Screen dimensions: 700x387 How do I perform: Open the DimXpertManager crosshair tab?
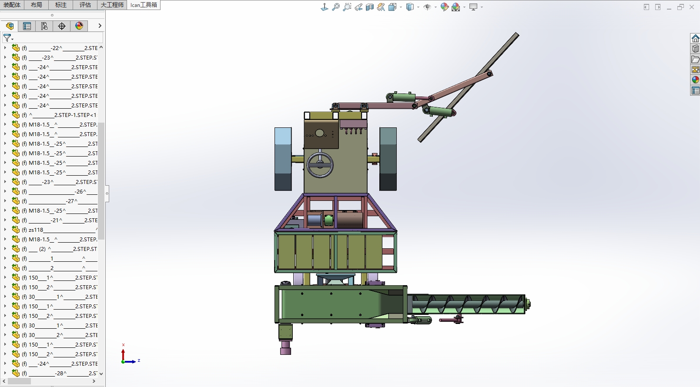click(x=62, y=26)
